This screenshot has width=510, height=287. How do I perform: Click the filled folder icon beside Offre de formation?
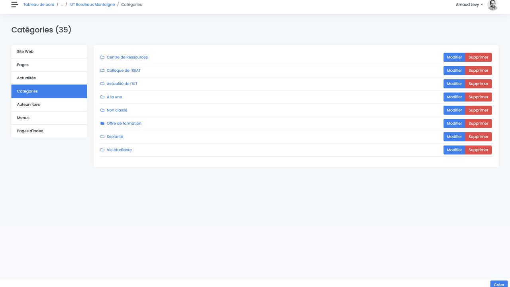[x=102, y=124]
